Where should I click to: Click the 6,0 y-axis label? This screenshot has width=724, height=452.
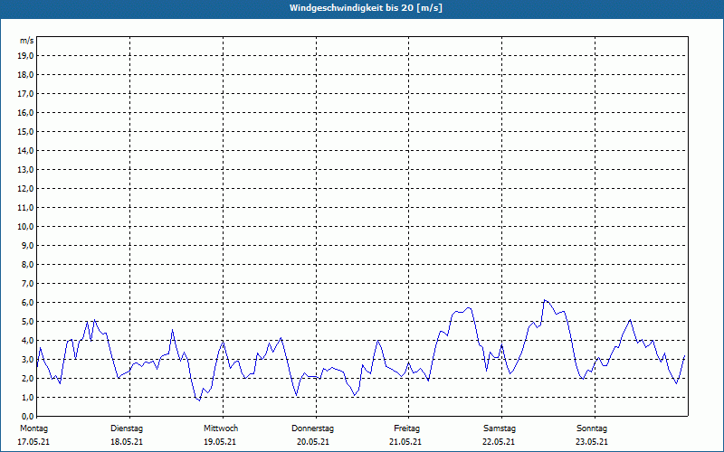tap(28, 302)
